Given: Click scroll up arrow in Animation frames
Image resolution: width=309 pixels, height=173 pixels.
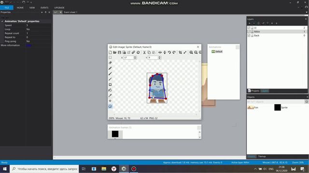Looking at the screenshot, I should click(x=199, y=132).
